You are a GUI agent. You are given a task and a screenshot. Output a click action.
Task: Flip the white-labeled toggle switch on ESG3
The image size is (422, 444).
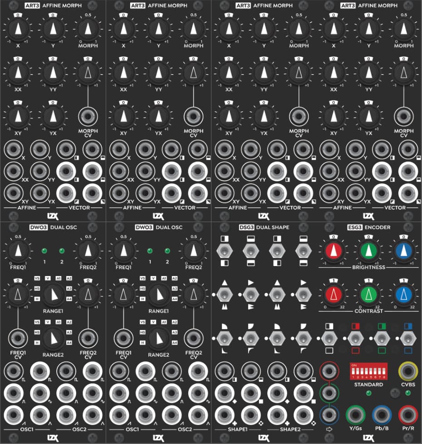[329, 338]
